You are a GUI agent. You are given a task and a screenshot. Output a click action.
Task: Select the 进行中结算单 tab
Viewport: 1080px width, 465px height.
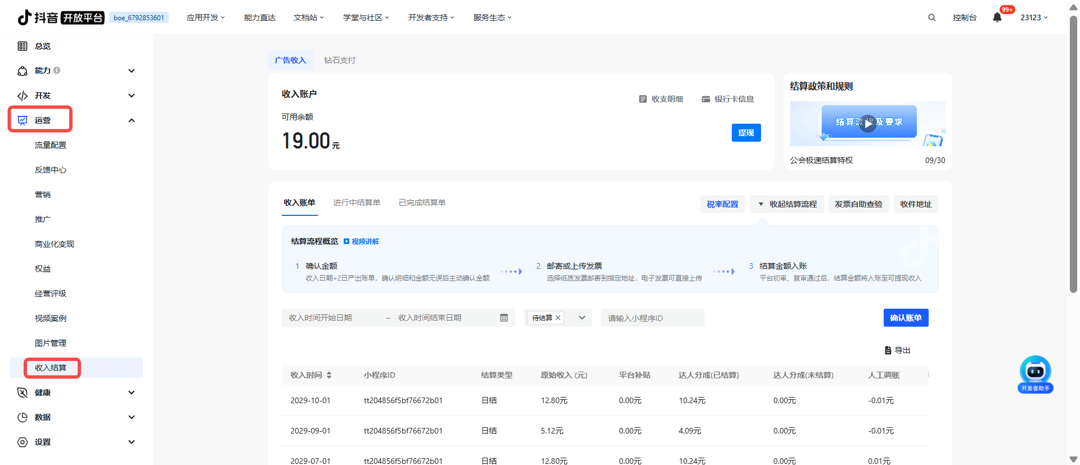coord(357,202)
